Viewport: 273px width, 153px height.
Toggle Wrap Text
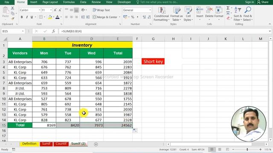102,10
